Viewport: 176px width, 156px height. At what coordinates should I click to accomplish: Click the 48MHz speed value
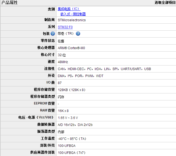[63, 62]
